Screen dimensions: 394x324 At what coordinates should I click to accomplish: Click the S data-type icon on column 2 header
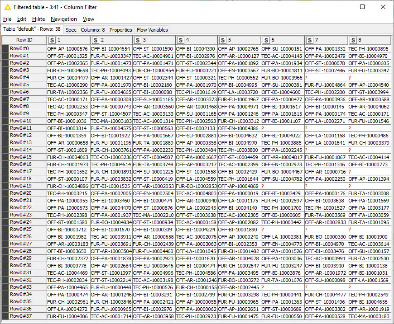(x=95, y=40)
